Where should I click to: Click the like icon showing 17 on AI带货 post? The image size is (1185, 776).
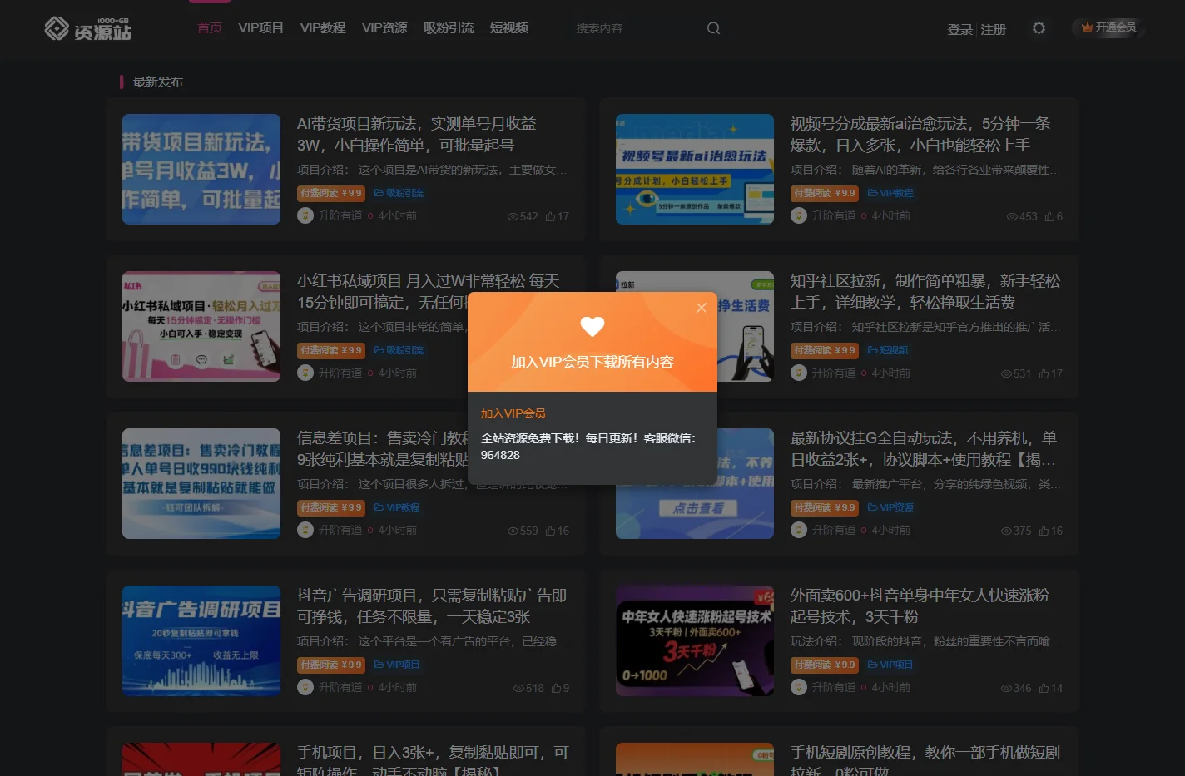coord(550,216)
